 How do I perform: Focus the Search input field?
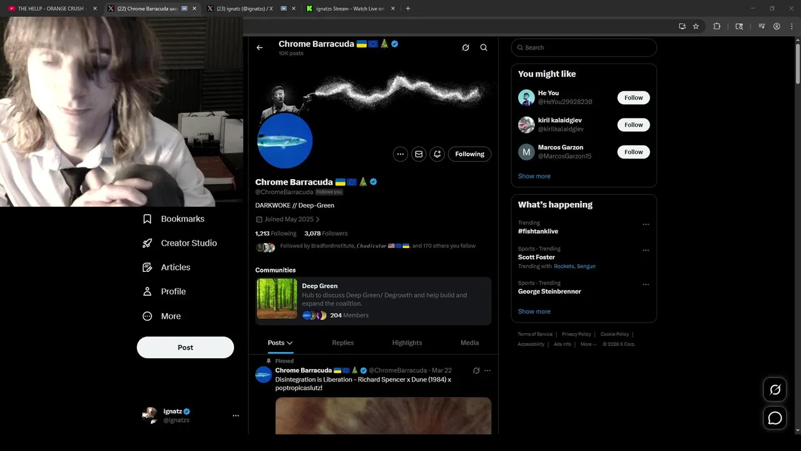[584, 48]
